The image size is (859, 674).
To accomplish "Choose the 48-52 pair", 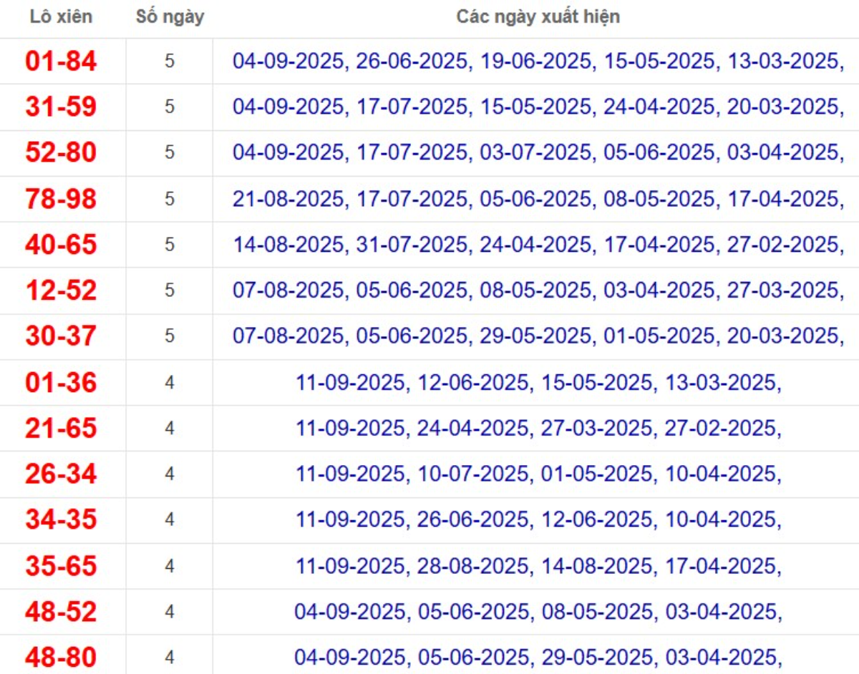I will (61, 612).
